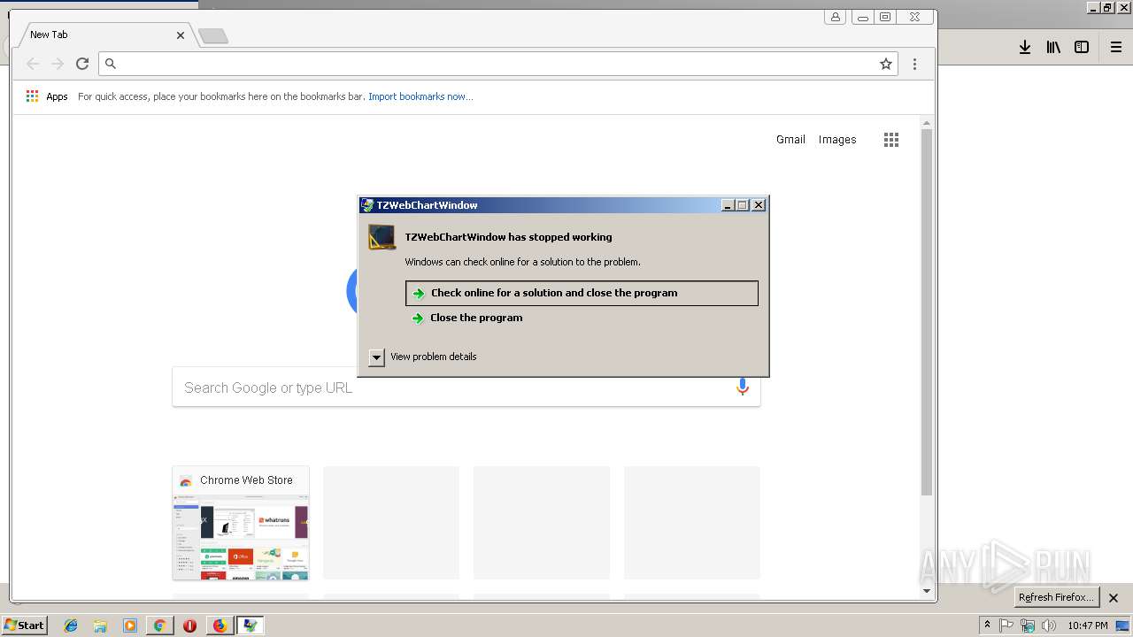Open Firefox downloads arrow icon
This screenshot has width=1133, height=637.
pos(1024,47)
